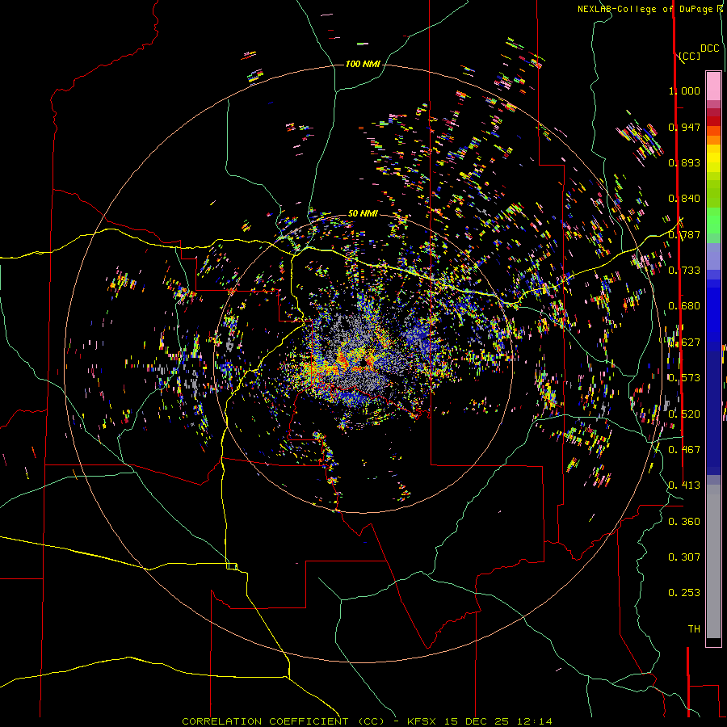This screenshot has width=727, height=727.
Task: Click the [CC] legend title
Action: pos(690,56)
